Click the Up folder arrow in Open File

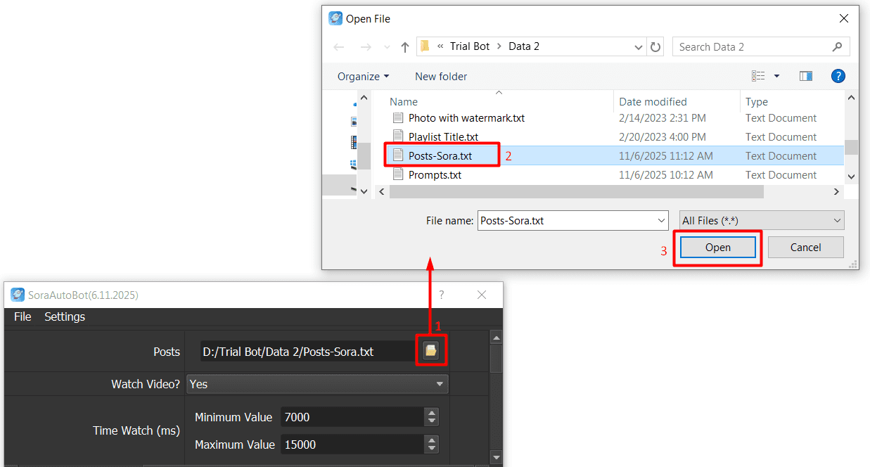point(404,47)
